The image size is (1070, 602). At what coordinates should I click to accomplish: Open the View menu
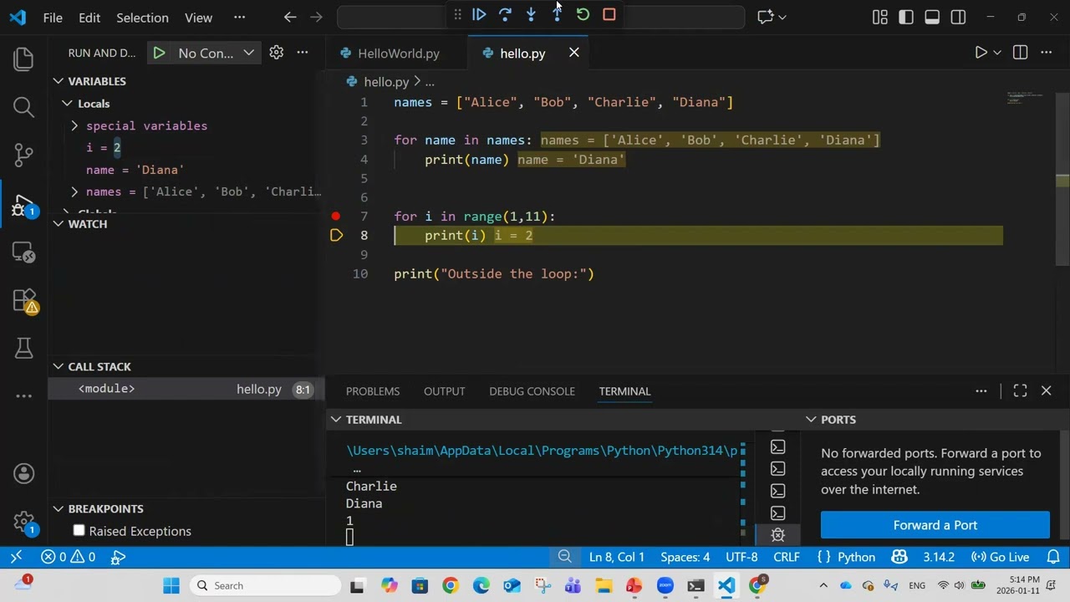point(198,17)
